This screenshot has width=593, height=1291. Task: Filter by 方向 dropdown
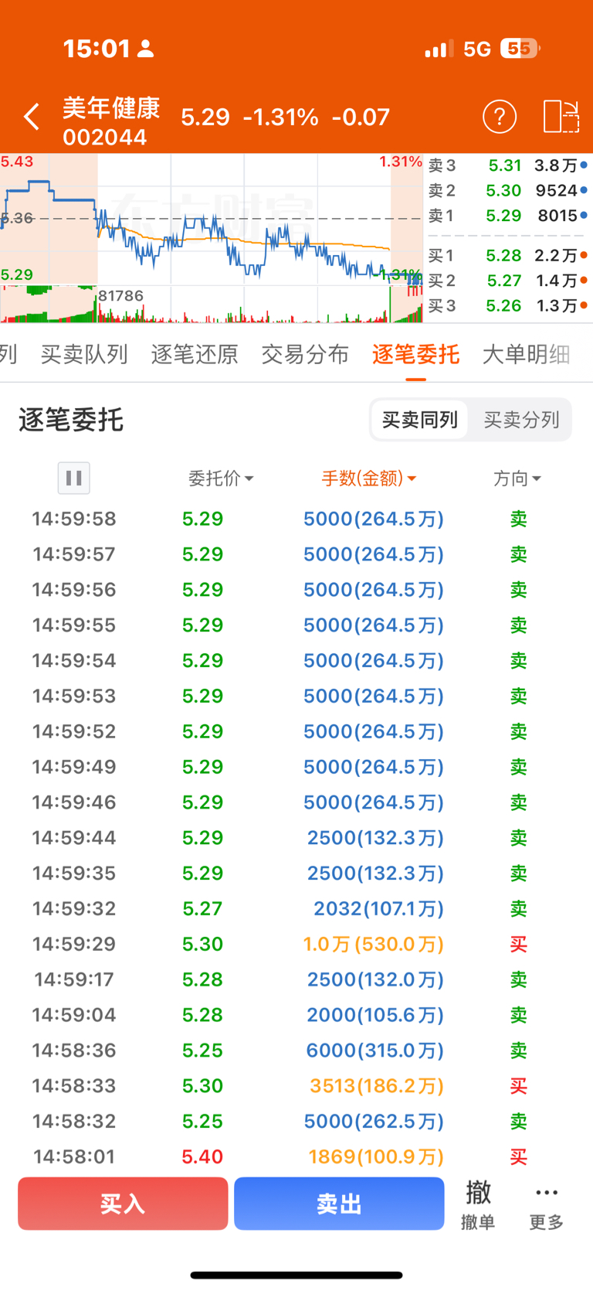pyautogui.click(x=517, y=479)
